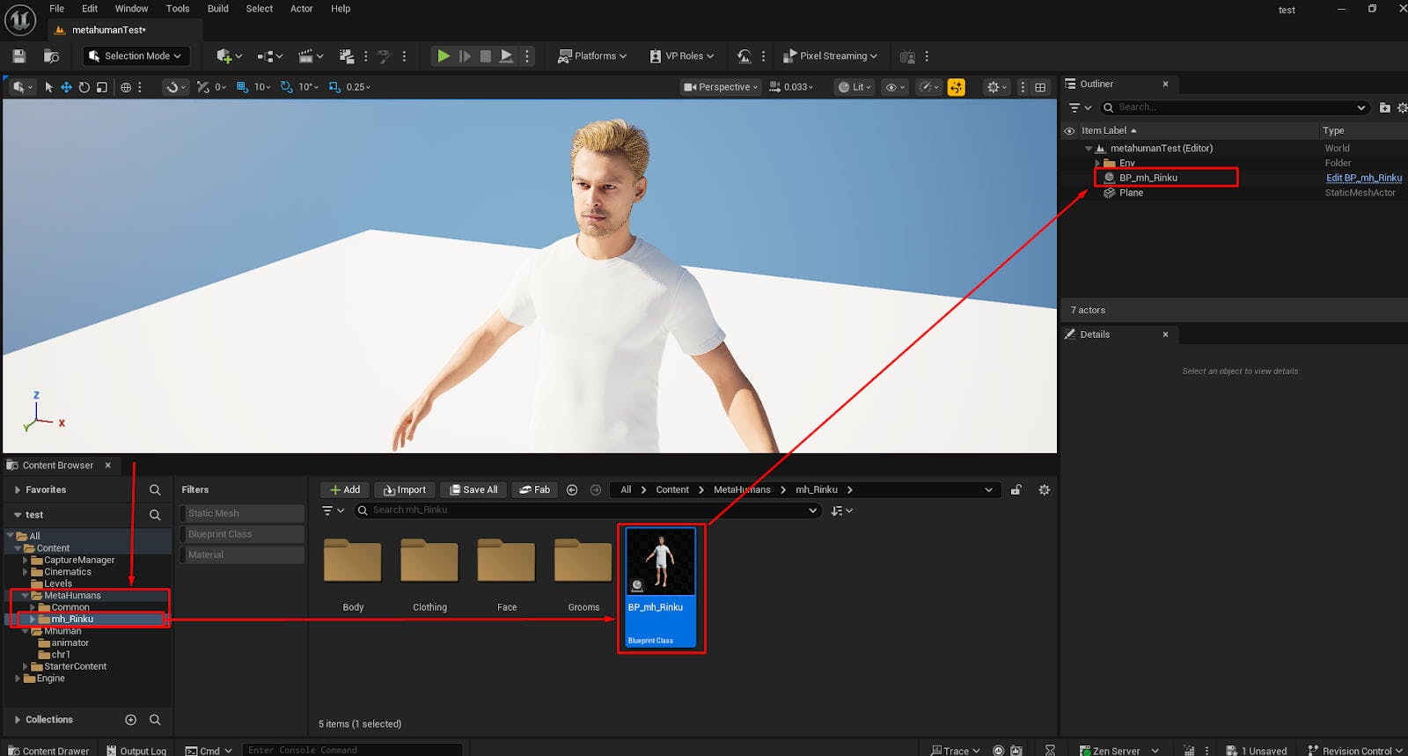The width and height of the screenshot is (1408, 756).
Task: Save the current level with the floppy icon
Action: pyautogui.click(x=19, y=56)
